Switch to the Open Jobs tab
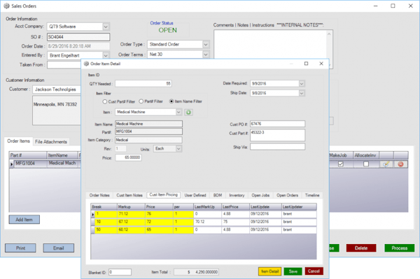420x279 pixels. 260,195
